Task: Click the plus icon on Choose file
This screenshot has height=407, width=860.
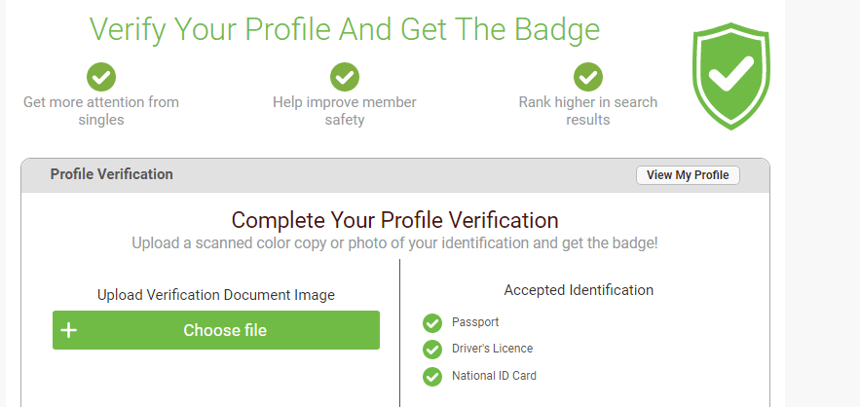Action: [x=69, y=330]
